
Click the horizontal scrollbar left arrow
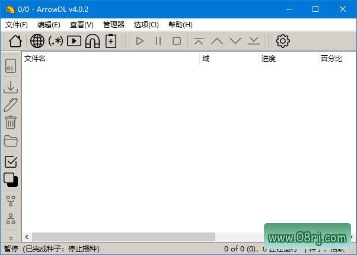coord(27,237)
